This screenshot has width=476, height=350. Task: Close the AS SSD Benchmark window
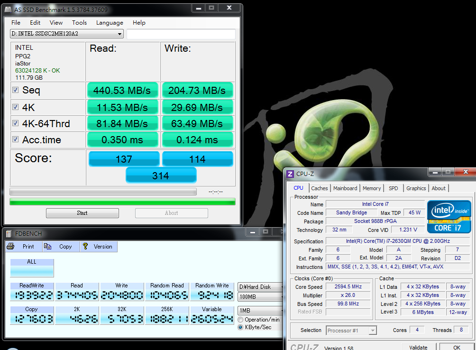pos(229,8)
